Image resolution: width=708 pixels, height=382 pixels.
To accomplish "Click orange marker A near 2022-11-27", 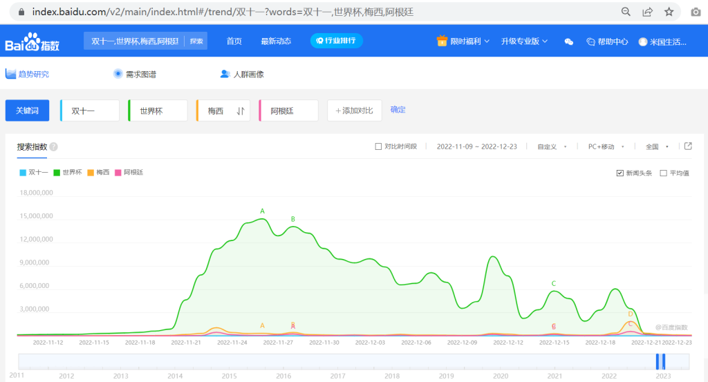I will pyautogui.click(x=262, y=325).
